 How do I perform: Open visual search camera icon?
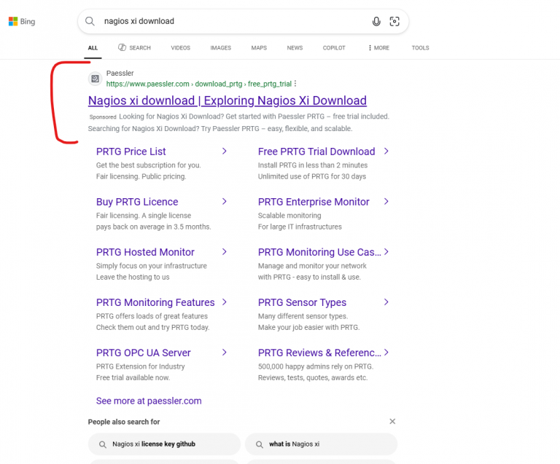[x=394, y=22]
